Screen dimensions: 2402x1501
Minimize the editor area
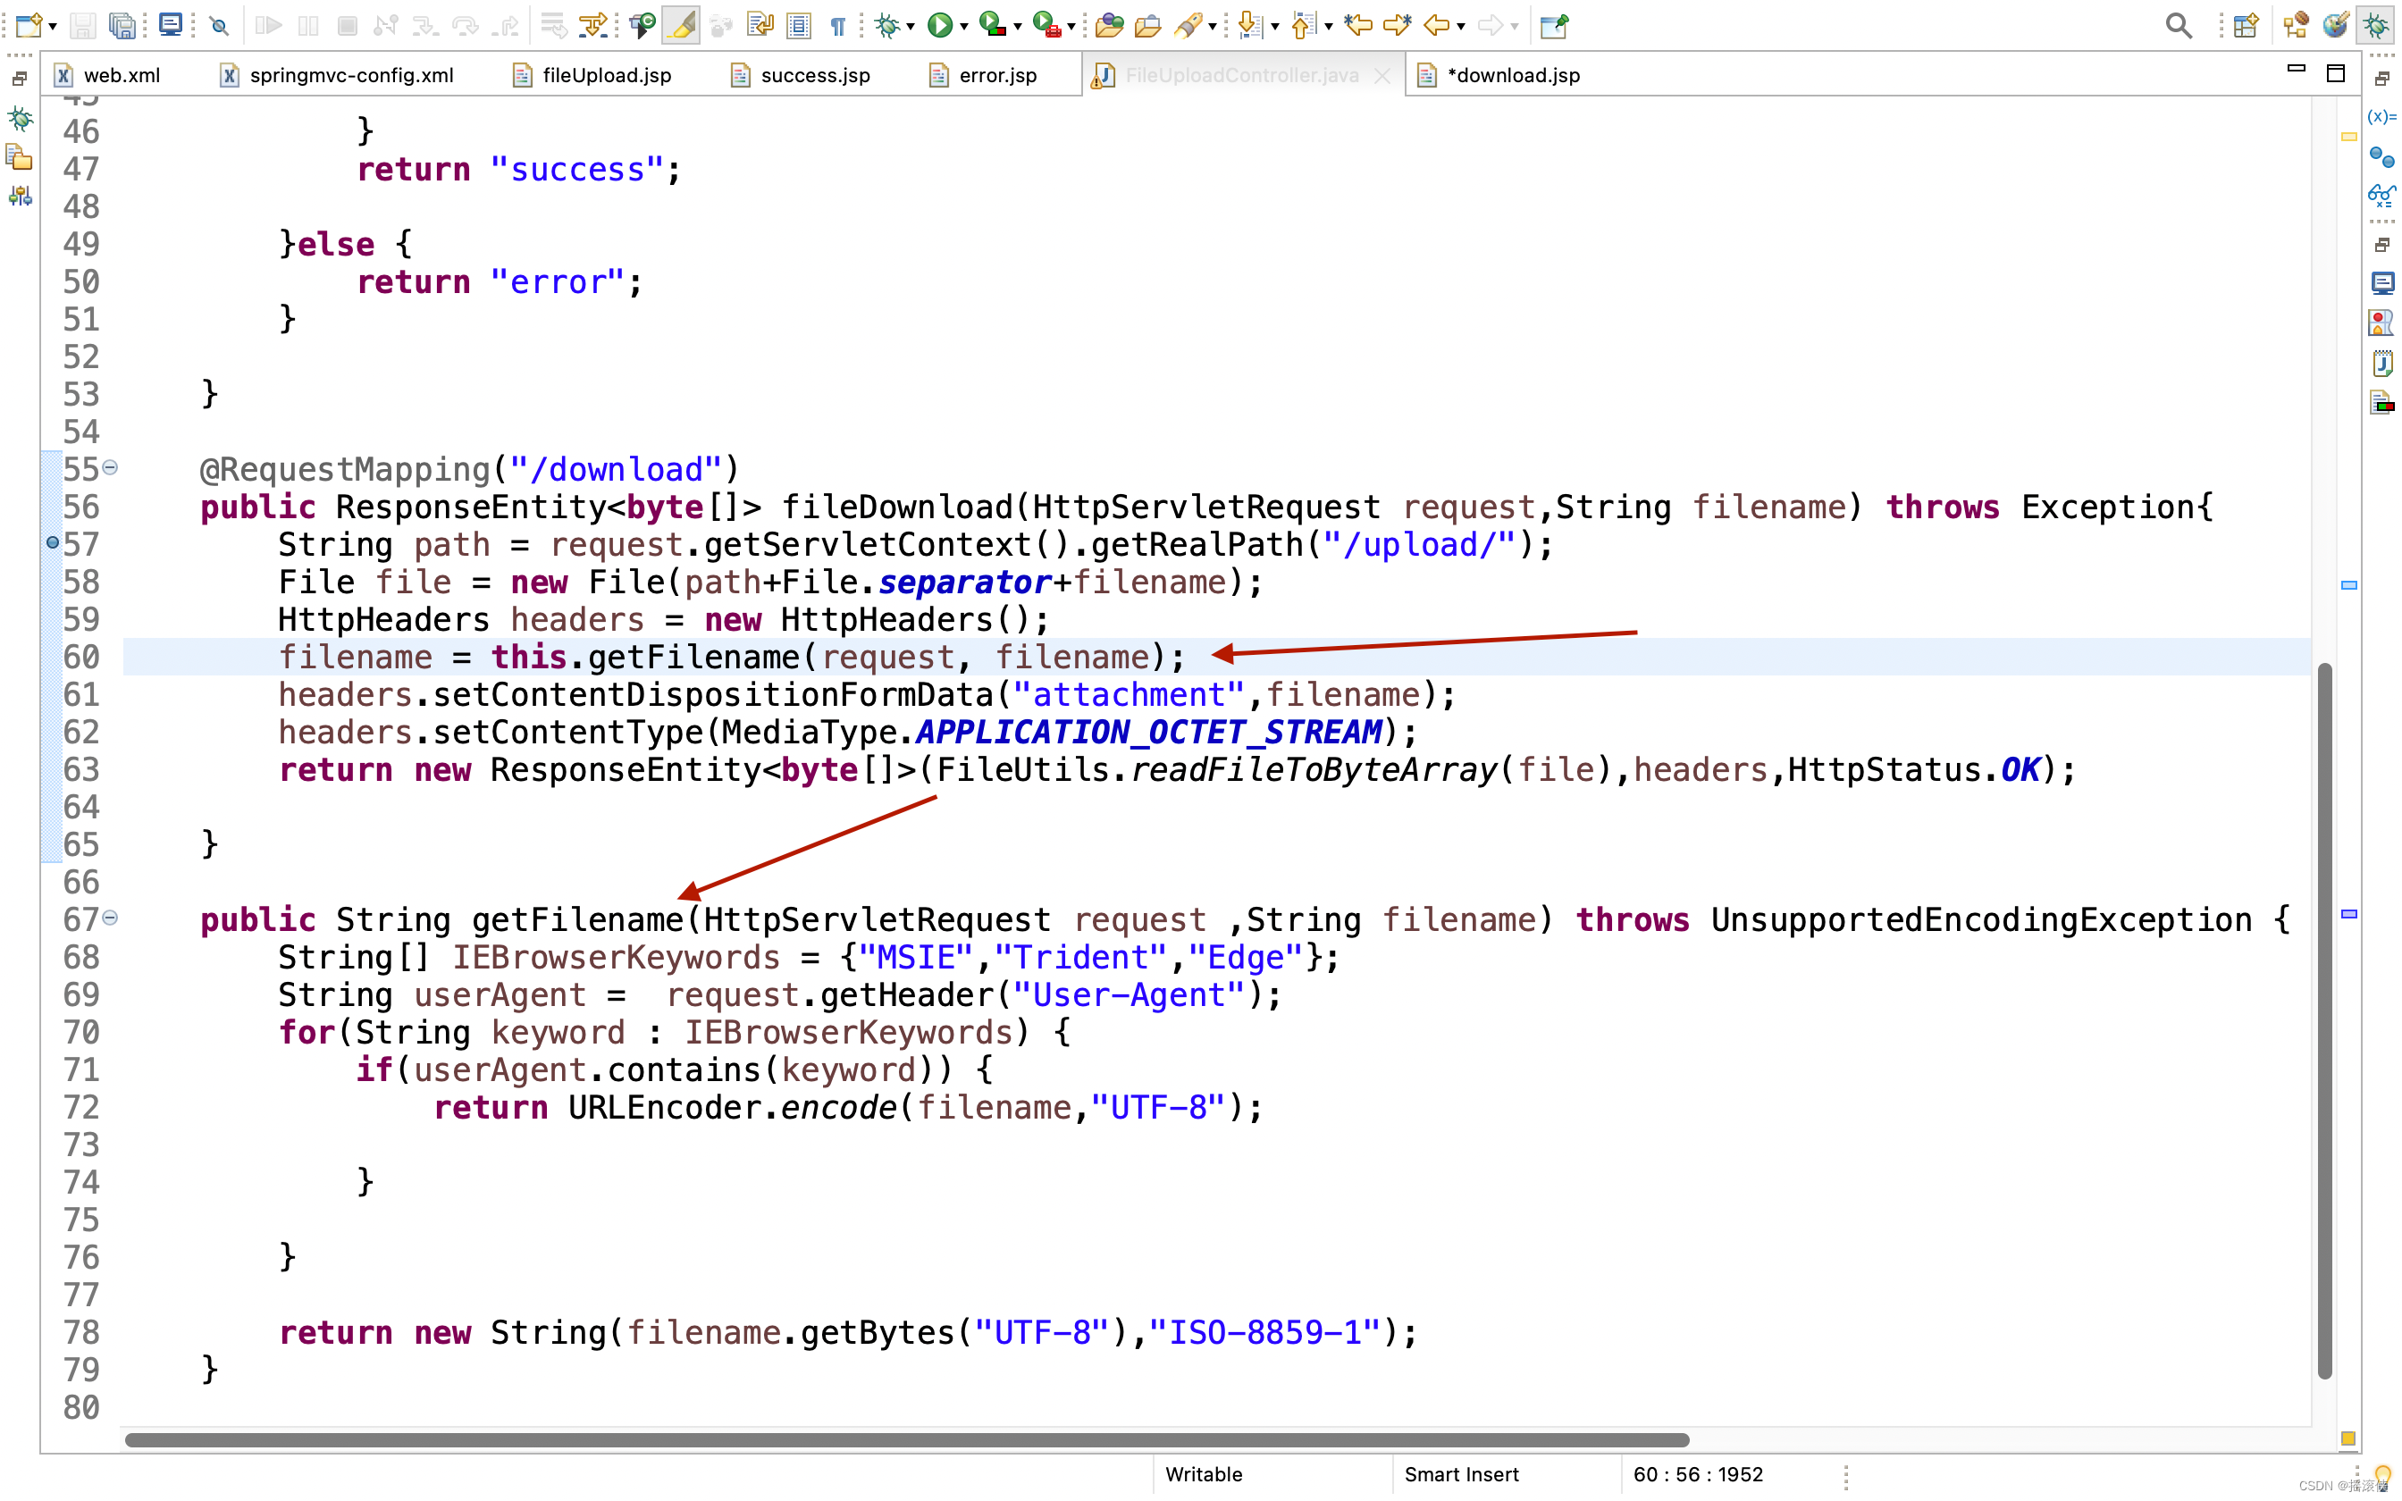coord(2296,70)
